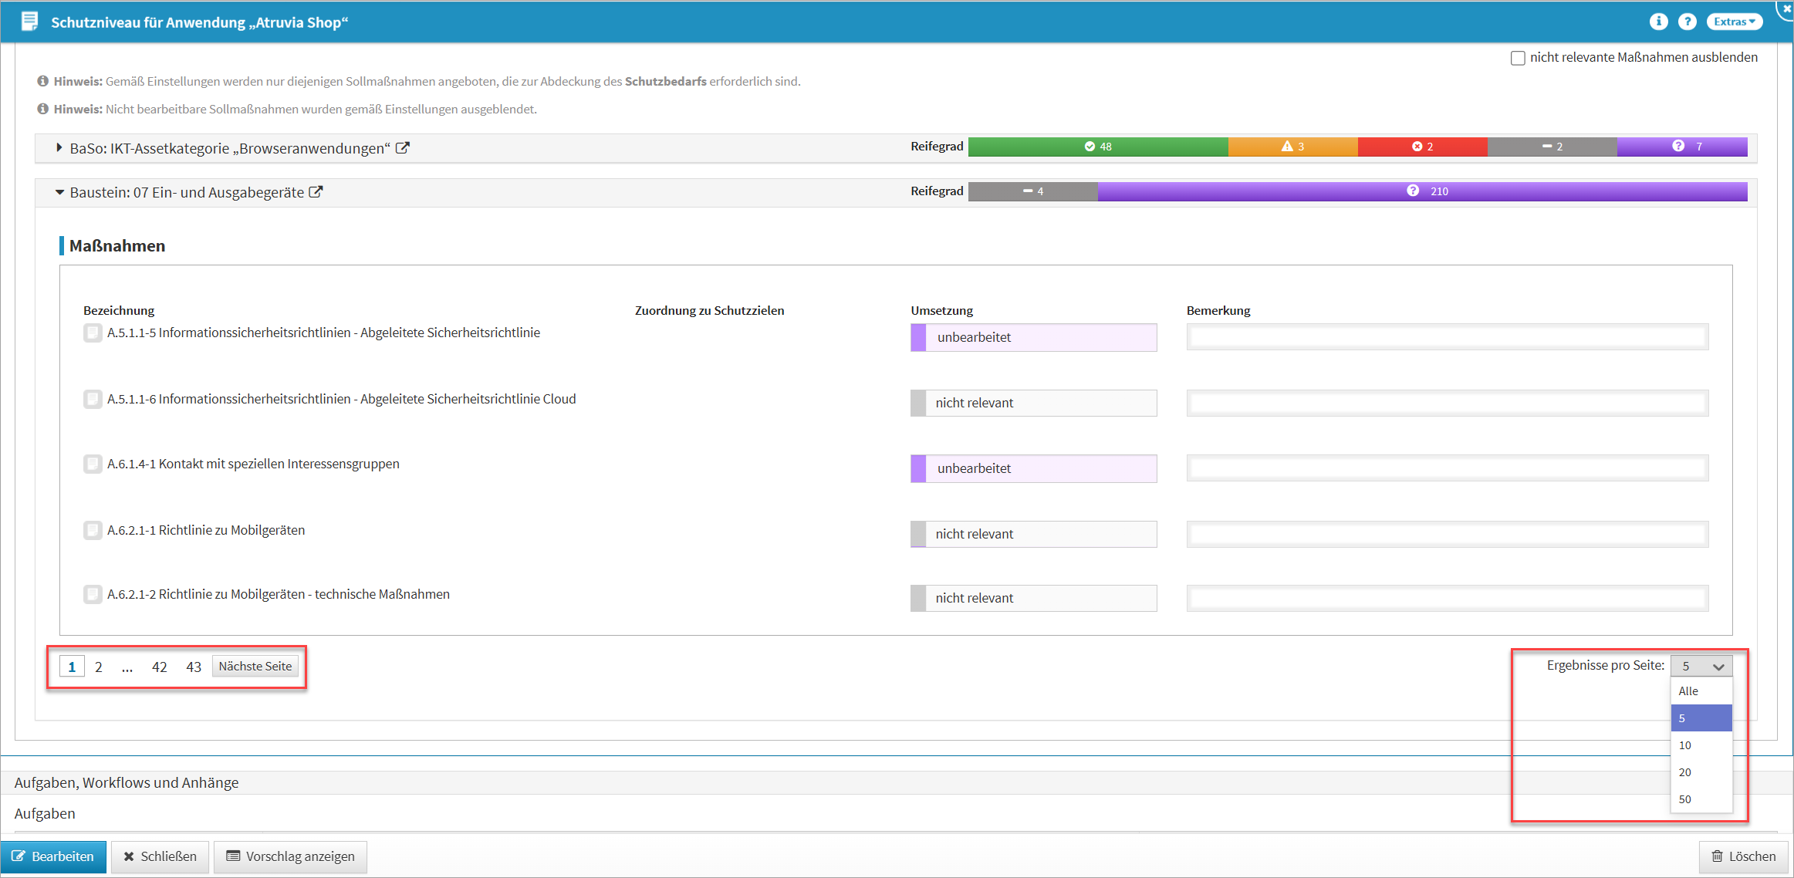Open the help question mark icon
The width and height of the screenshot is (1794, 878).
(1688, 22)
